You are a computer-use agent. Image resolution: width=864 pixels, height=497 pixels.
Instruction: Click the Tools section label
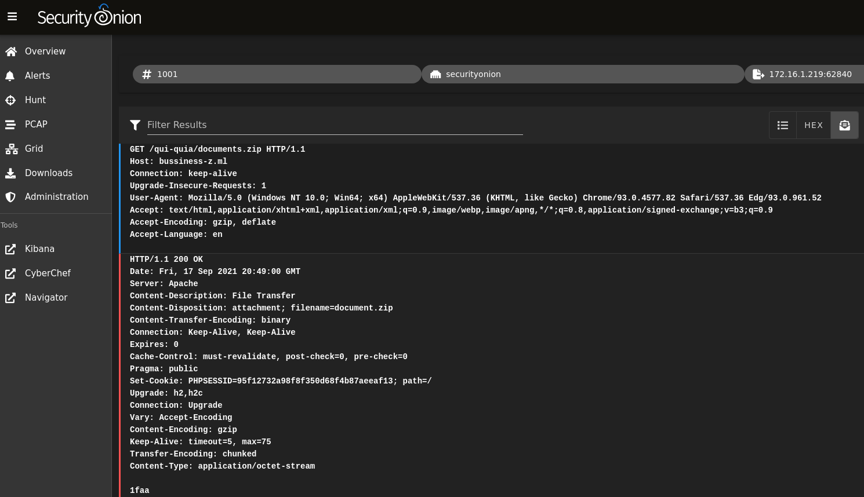coord(9,225)
